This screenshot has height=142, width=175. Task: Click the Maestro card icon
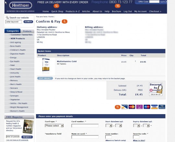point(147,107)
